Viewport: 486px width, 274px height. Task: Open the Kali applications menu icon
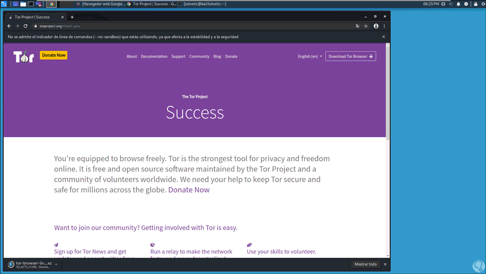point(4,4)
